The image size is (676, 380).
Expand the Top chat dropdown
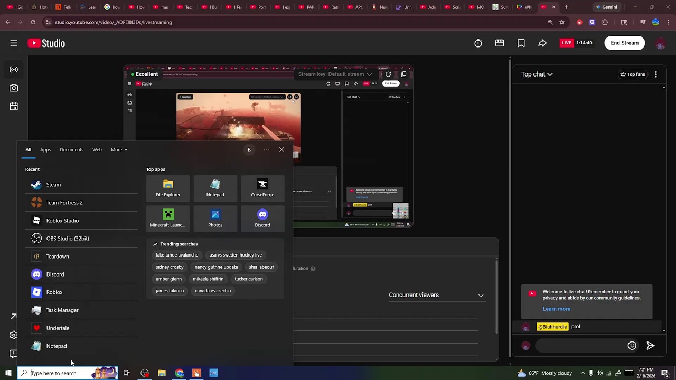coord(537,74)
